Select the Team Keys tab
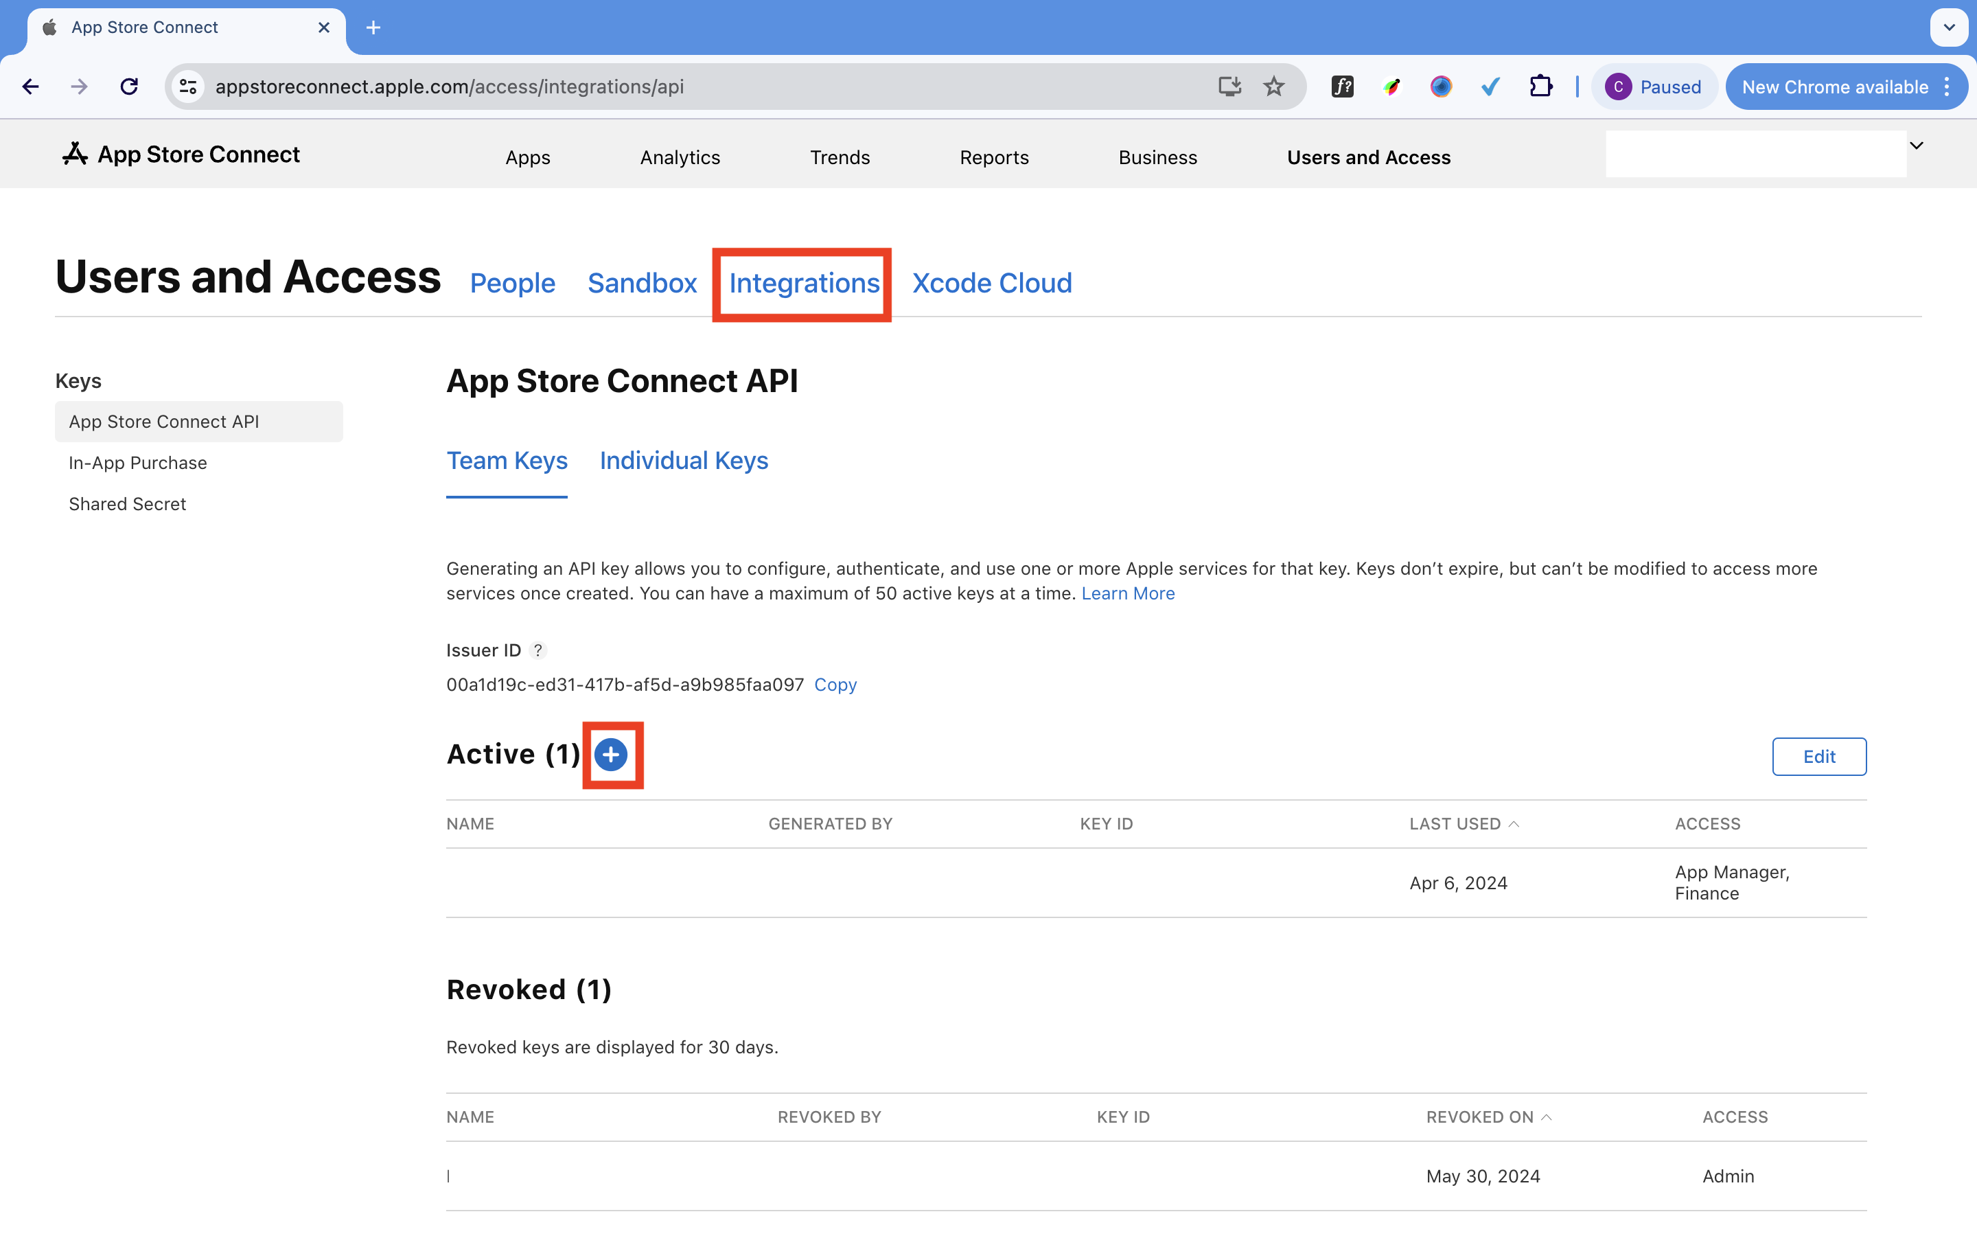1977x1236 pixels. tap(507, 461)
